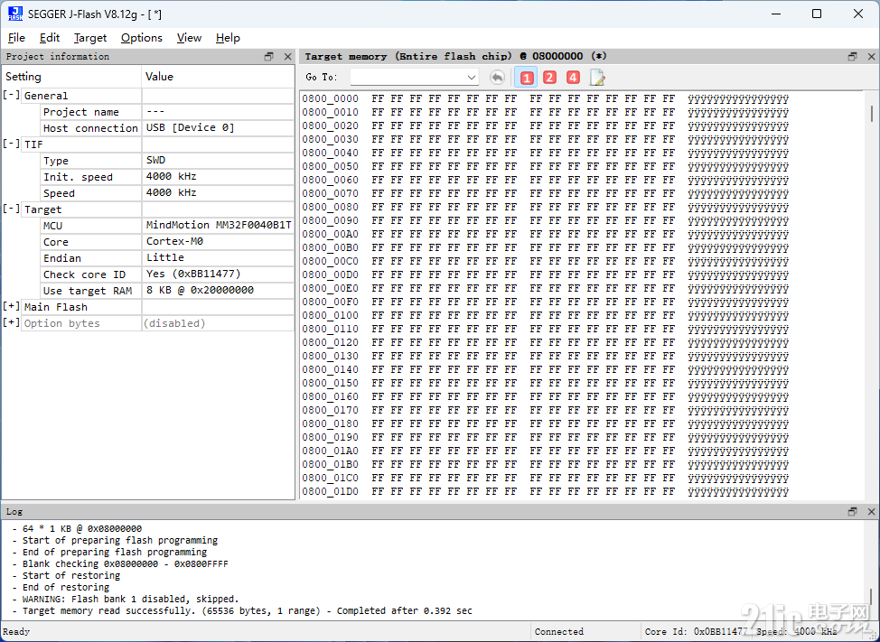This screenshot has height=642, width=880.
Task: Undock the Project information panel
Action: (269, 57)
